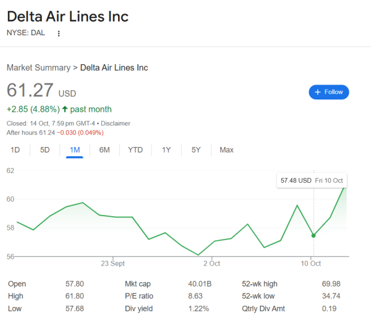
Task: Click the Market Summary breadcrumb
Action: (x=38, y=67)
